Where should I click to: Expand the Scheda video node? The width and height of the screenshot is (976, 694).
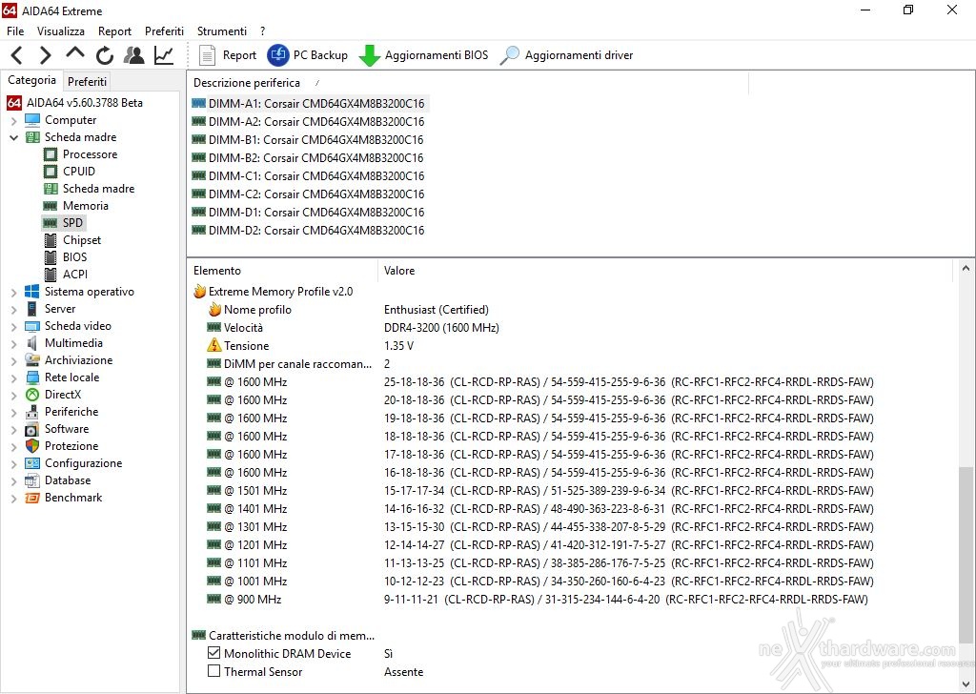pos(13,326)
